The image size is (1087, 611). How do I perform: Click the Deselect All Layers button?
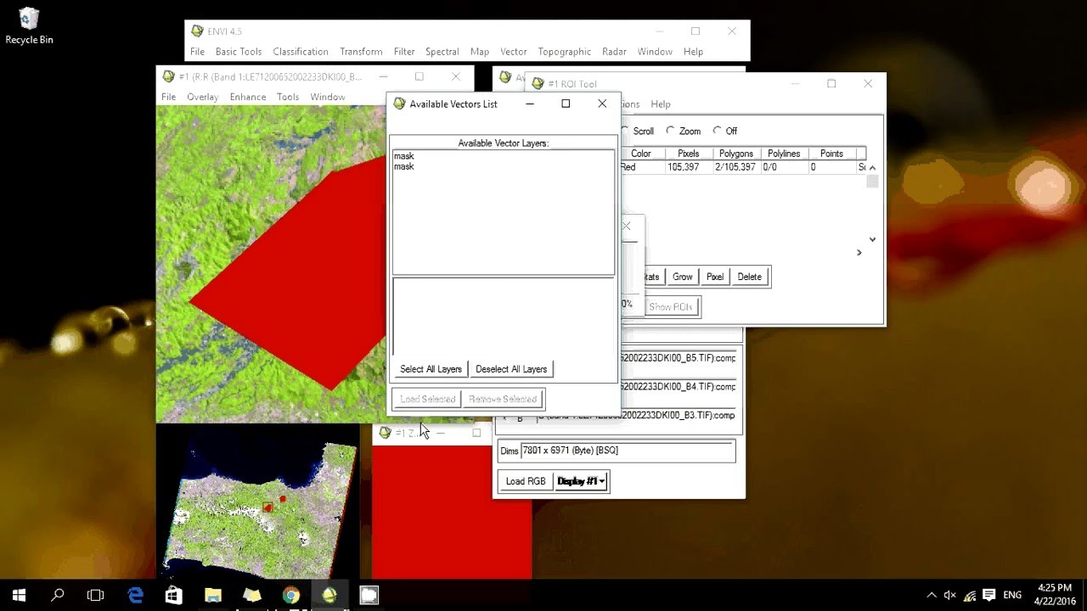[511, 369]
